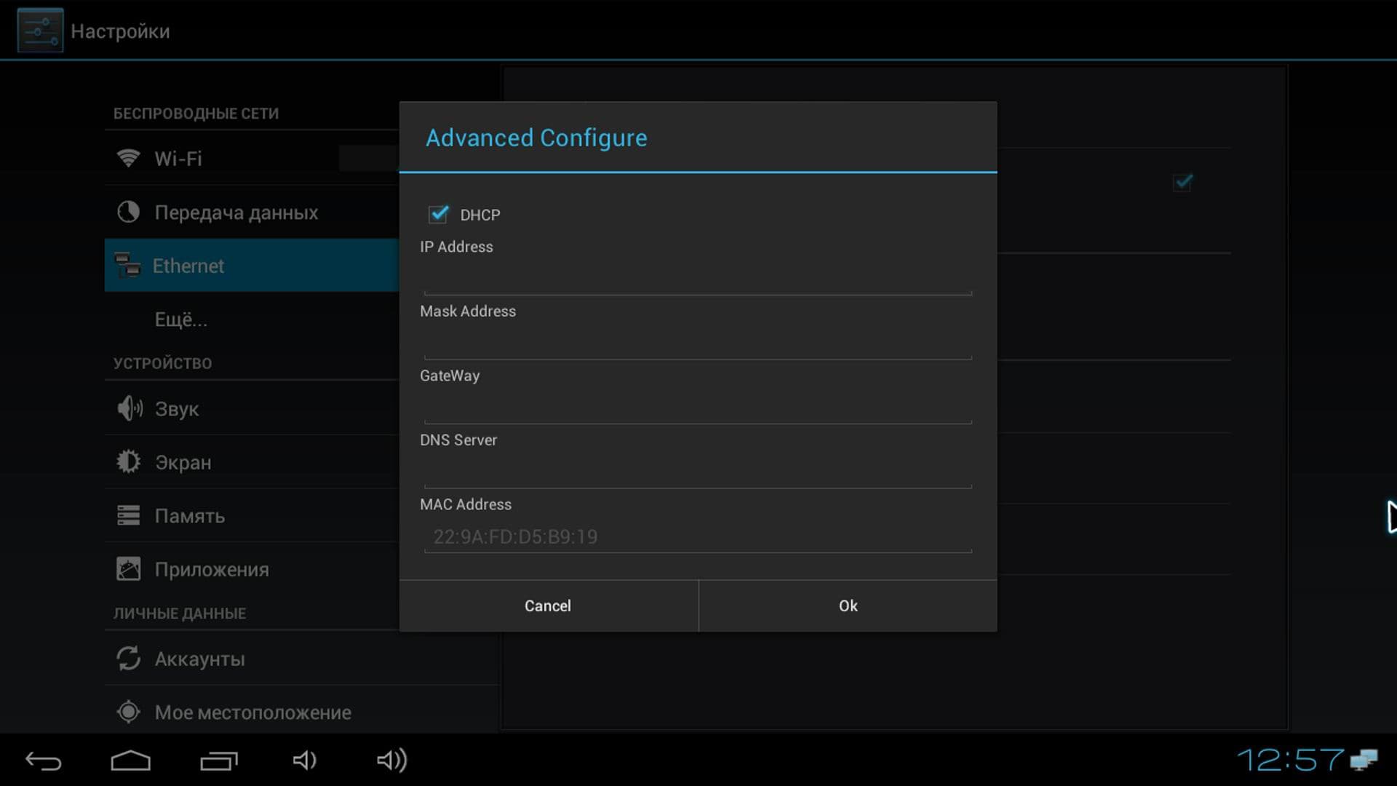The image size is (1397, 786).
Task: Click the DNS Server input field
Action: coord(697,471)
